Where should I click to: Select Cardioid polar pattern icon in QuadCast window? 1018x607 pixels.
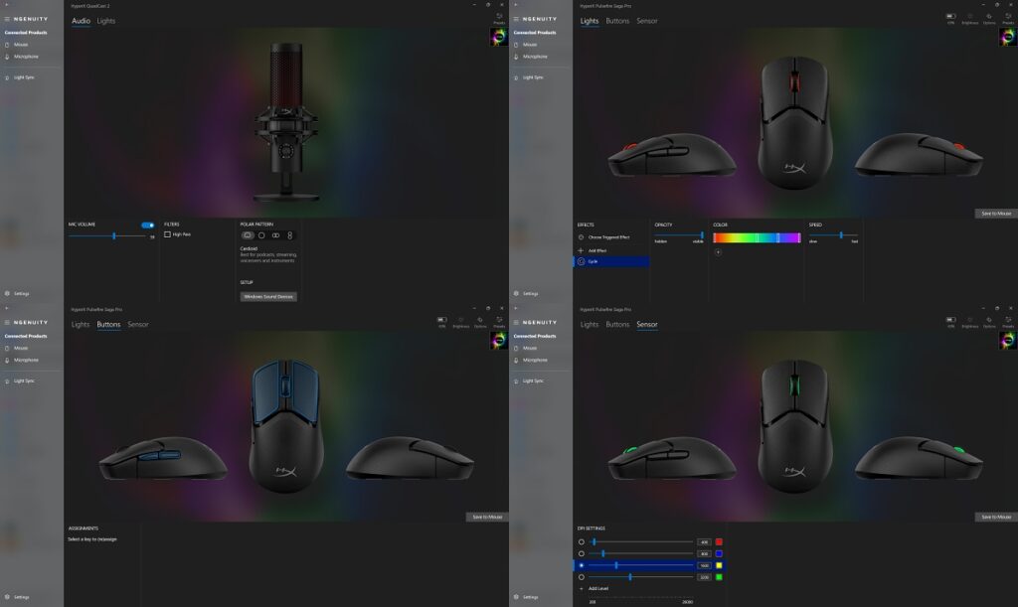point(248,235)
